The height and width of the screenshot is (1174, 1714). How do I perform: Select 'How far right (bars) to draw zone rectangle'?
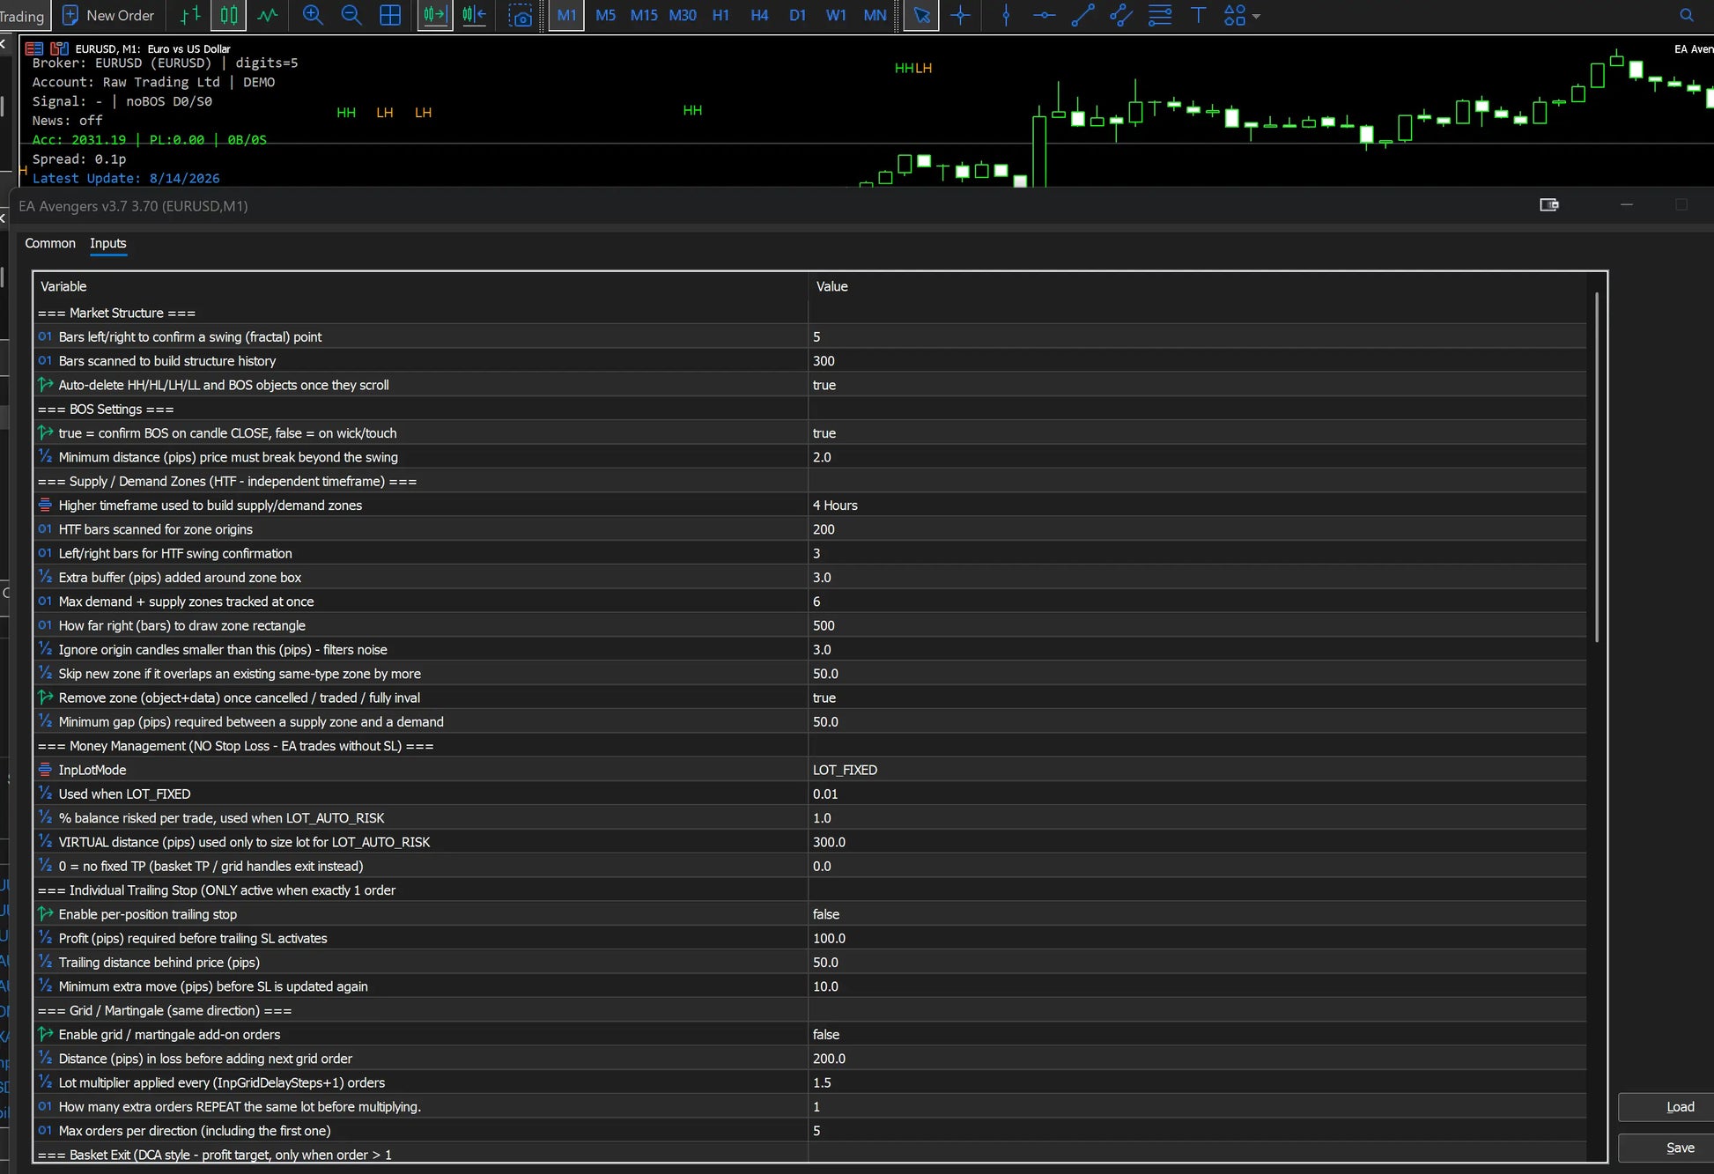[809, 626]
